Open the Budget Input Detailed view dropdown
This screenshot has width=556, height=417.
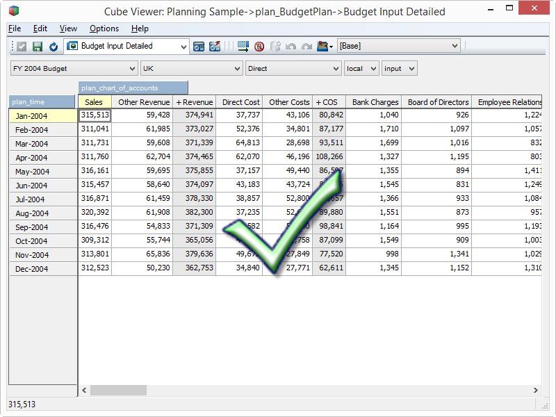pyautogui.click(x=183, y=47)
